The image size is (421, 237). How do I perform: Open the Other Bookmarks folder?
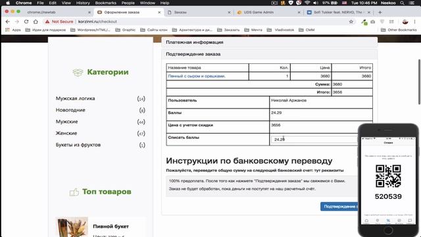(x=399, y=30)
